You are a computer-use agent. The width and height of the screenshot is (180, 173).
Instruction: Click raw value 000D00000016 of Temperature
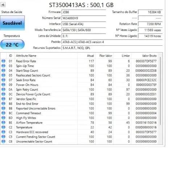pyautogui.click(x=146, y=127)
